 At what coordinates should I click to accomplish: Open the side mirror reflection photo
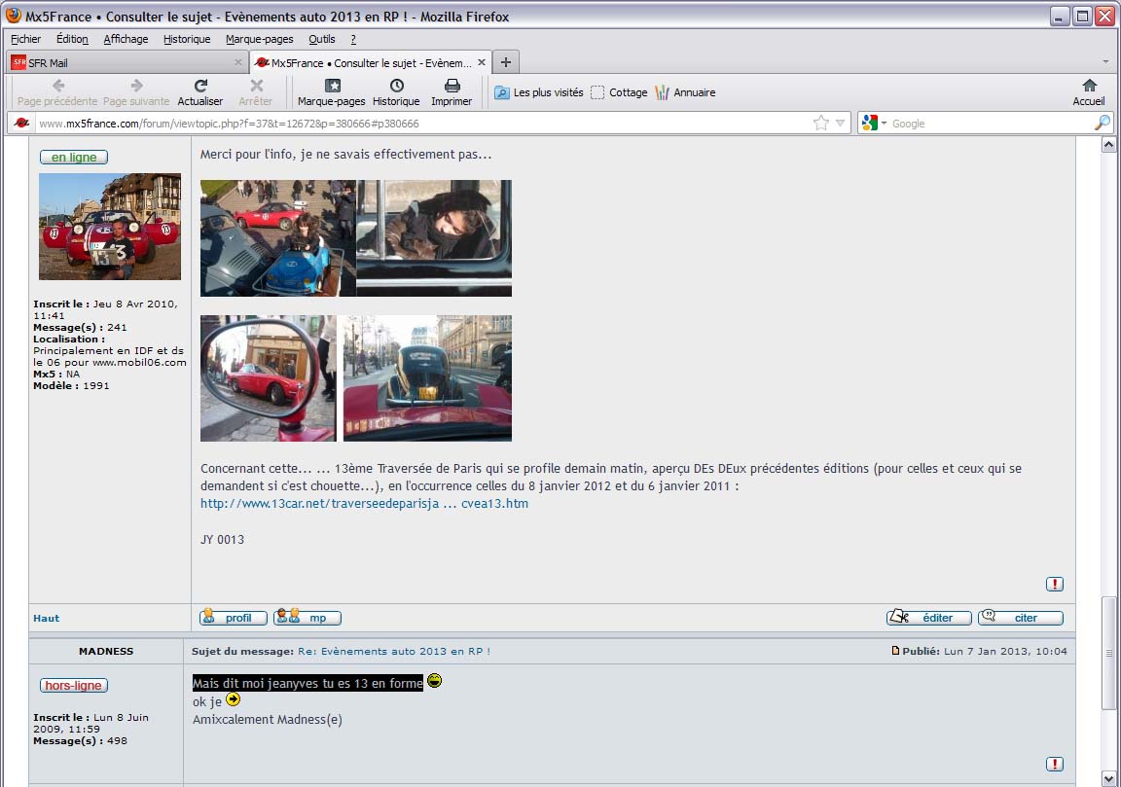click(x=269, y=378)
